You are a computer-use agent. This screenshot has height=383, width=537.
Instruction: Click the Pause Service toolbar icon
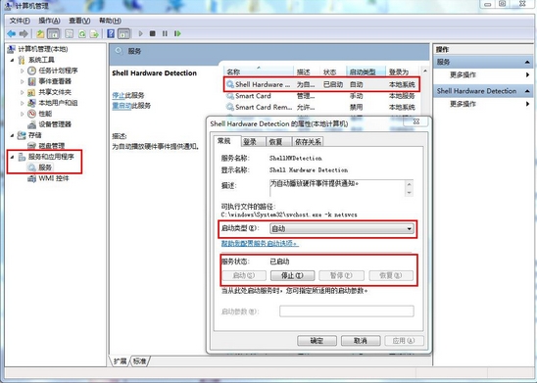click(165, 33)
